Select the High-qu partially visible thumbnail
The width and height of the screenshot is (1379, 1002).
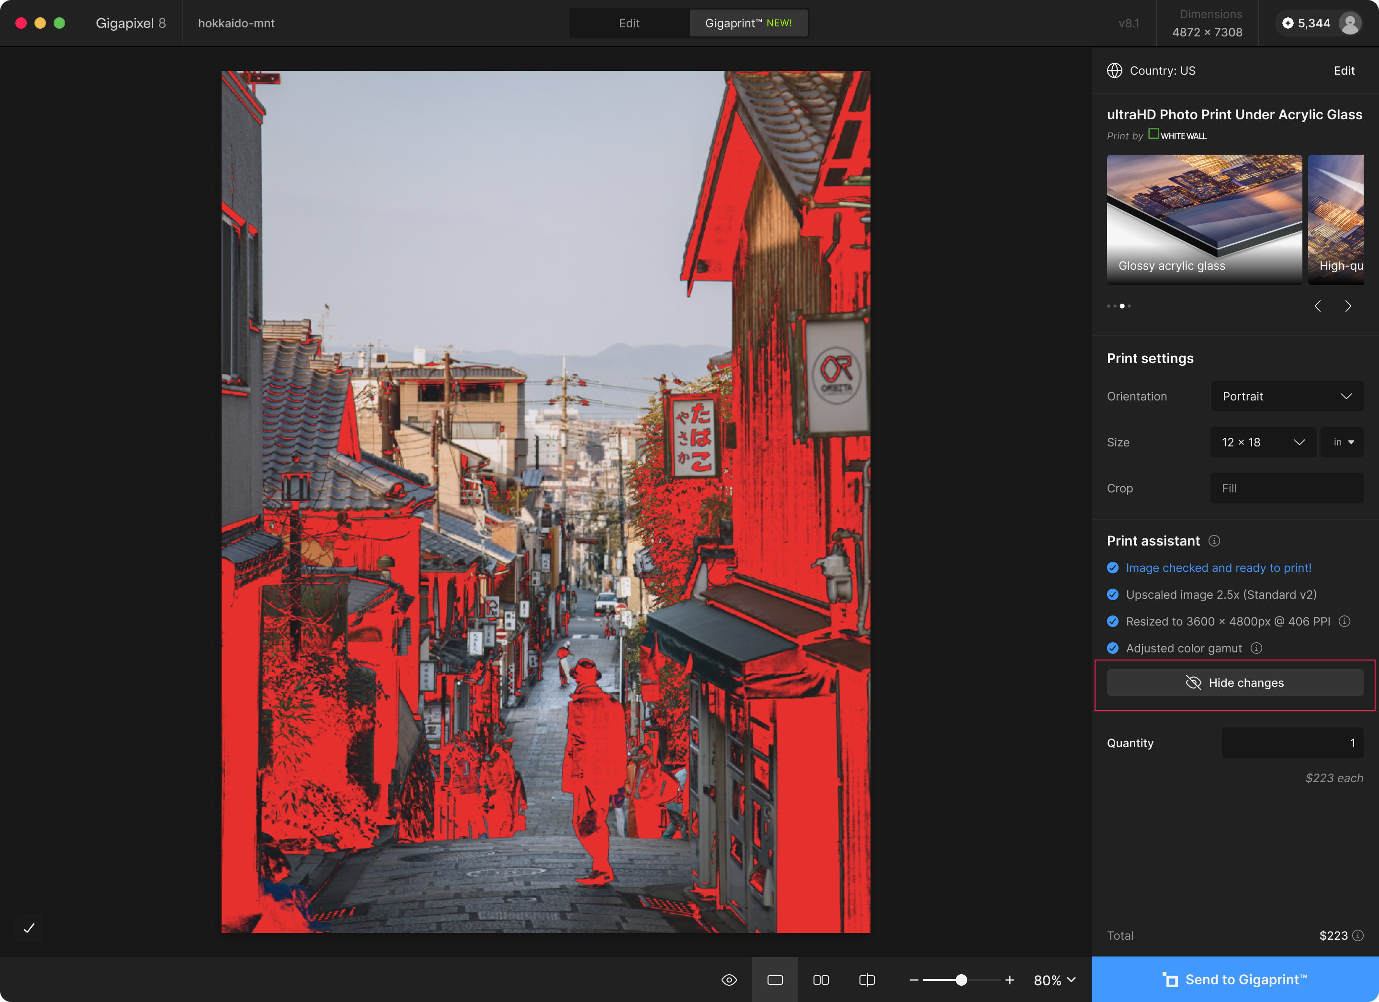click(x=1335, y=219)
